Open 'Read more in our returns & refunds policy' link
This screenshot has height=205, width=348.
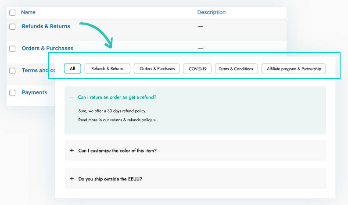pyautogui.click(x=117, y=120)
